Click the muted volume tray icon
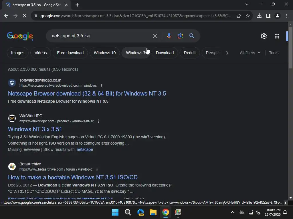Image resolution: width=293 pixels, height=219 pixels. coord(258,212)
